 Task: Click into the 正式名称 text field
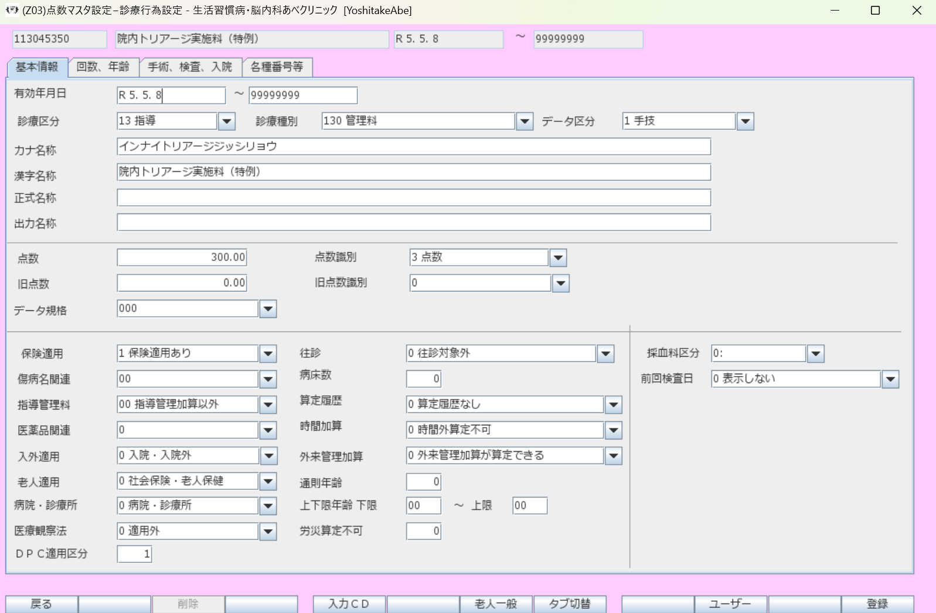coord(413,198)
